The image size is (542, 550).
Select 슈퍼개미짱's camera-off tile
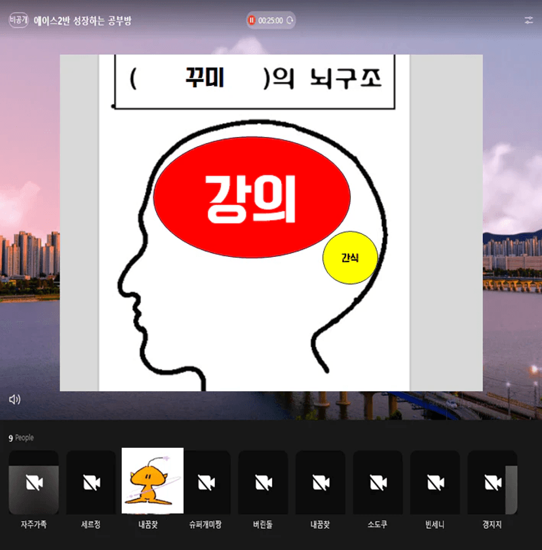(x=206, y=482)
